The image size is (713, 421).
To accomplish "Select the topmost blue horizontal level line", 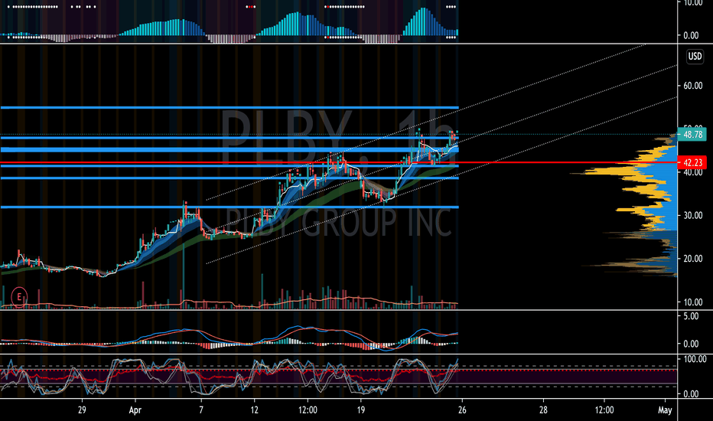I will point(230,108).
